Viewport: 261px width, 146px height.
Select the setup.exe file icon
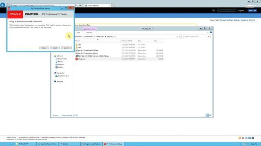[x=77, y=59]
